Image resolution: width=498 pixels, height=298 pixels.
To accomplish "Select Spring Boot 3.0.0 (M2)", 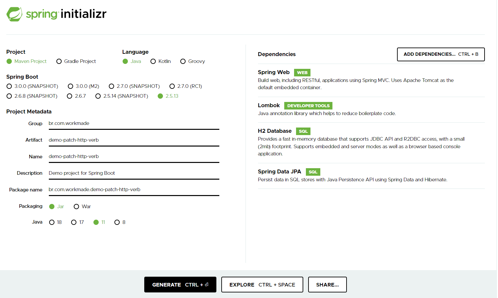I will [x=84, y=86].
